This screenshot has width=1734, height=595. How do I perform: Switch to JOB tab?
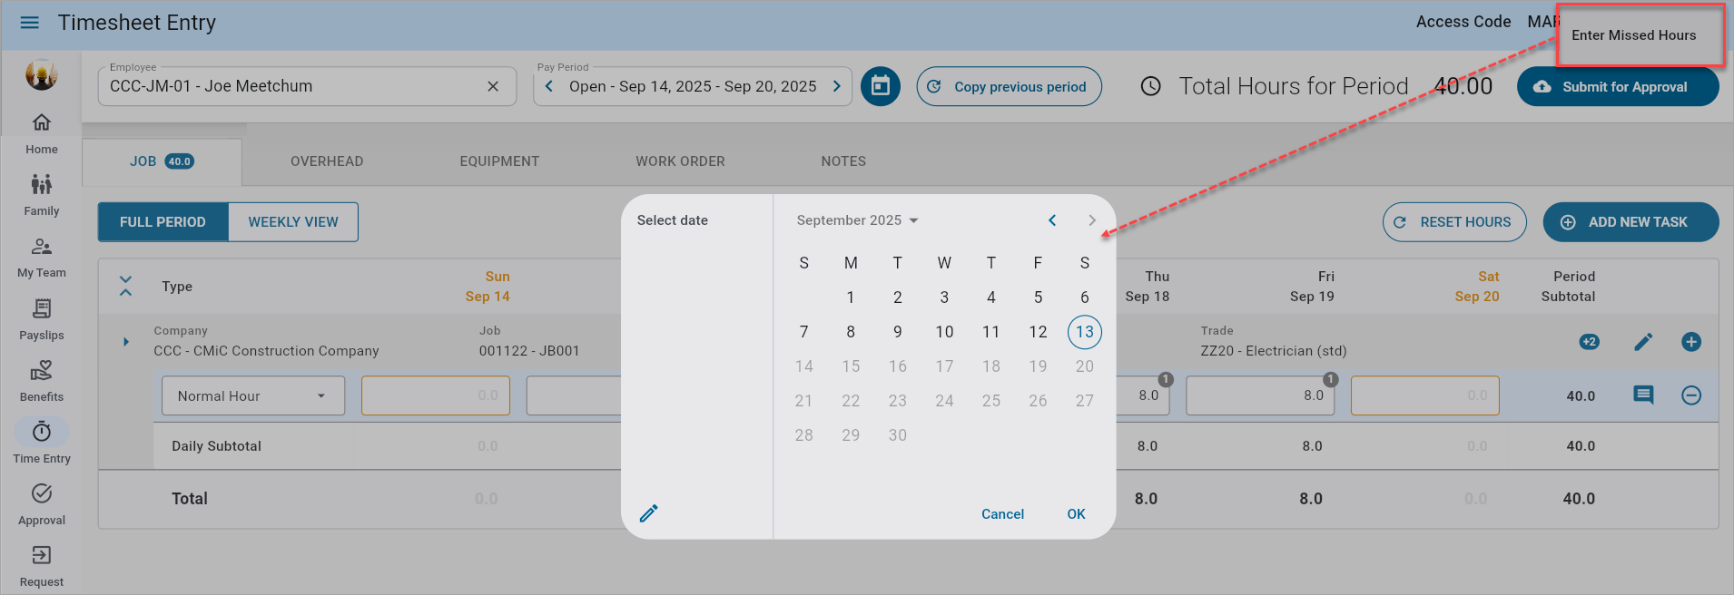(162, 161)
